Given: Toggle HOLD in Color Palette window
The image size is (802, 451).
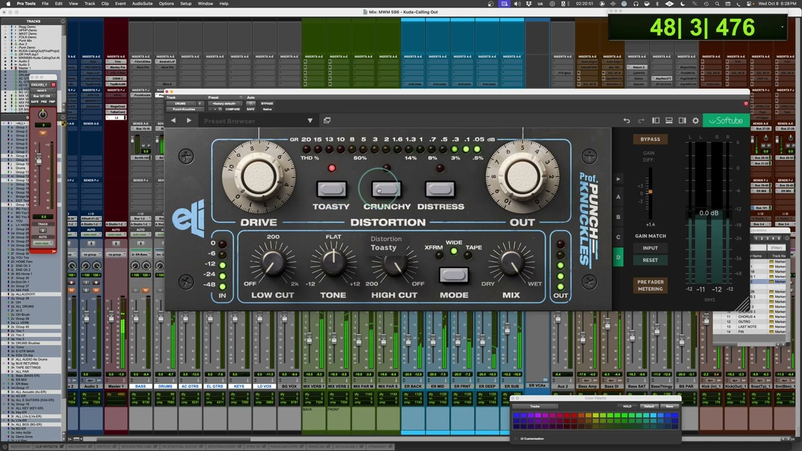Looking at the screenshot, I should tap(627, 407).
